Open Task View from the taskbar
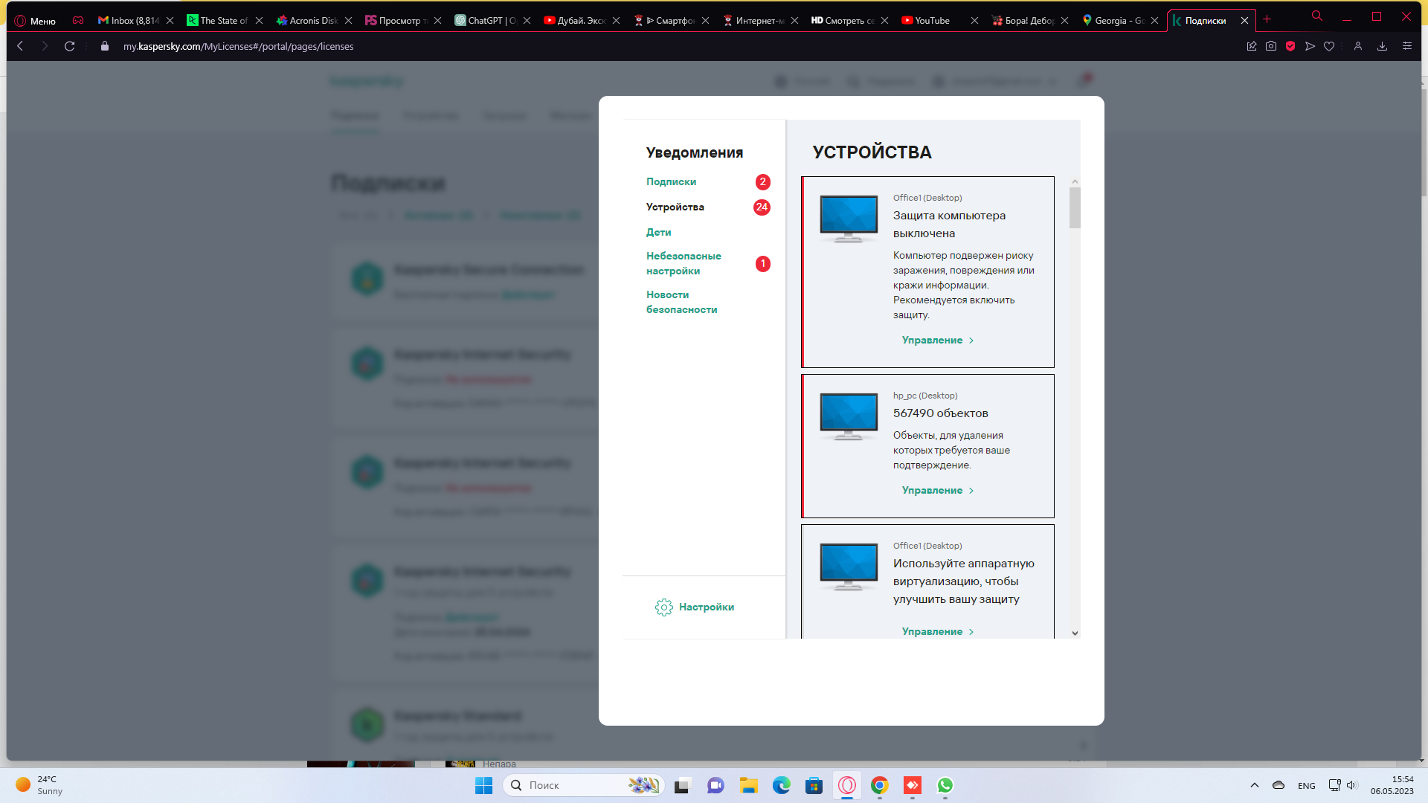The height and width of the screenshot is (803, 1428). 682,785
